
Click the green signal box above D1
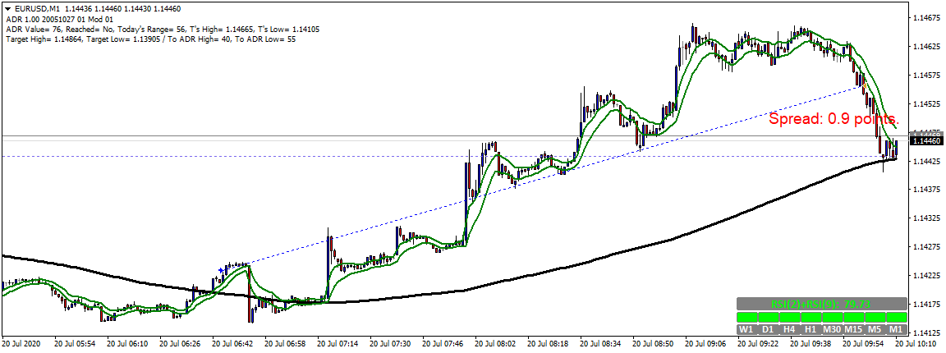click(768, 318)
